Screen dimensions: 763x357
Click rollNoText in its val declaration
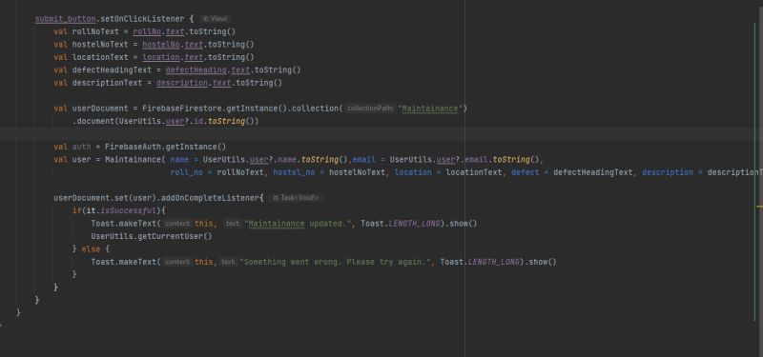tap(95, 31)
